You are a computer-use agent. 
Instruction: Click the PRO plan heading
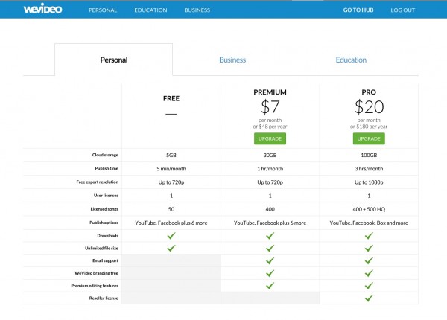[369, 92]
